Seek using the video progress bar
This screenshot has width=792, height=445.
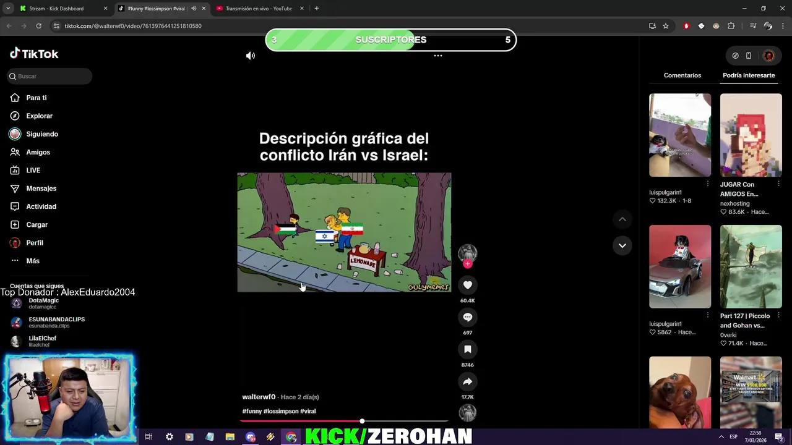(344, 422)
